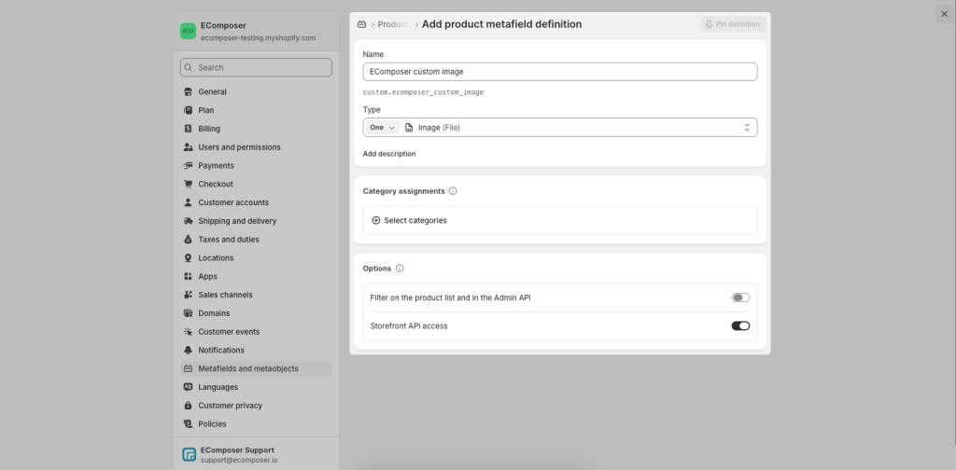This screenshot has width=956, height=470.
Task: Click the plus icon beside Select categories
Action: (376, 221)
